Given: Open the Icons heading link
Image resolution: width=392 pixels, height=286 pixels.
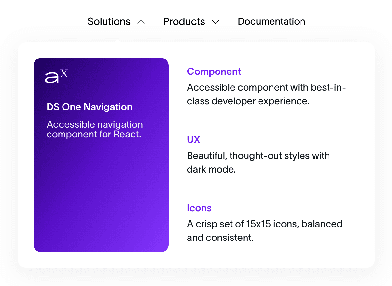Looking at the screenshot, I should point(199,208).
